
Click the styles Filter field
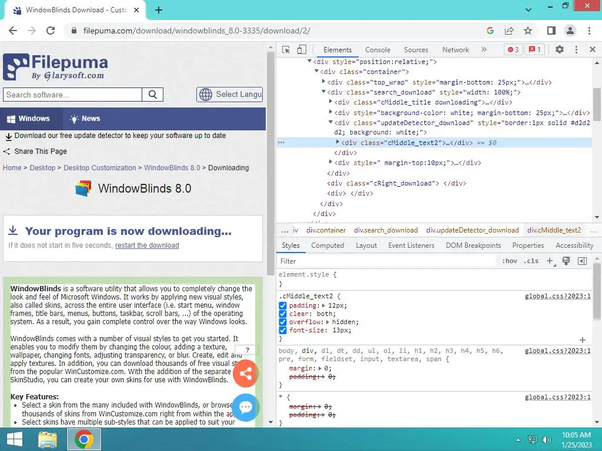click(387, 261)
